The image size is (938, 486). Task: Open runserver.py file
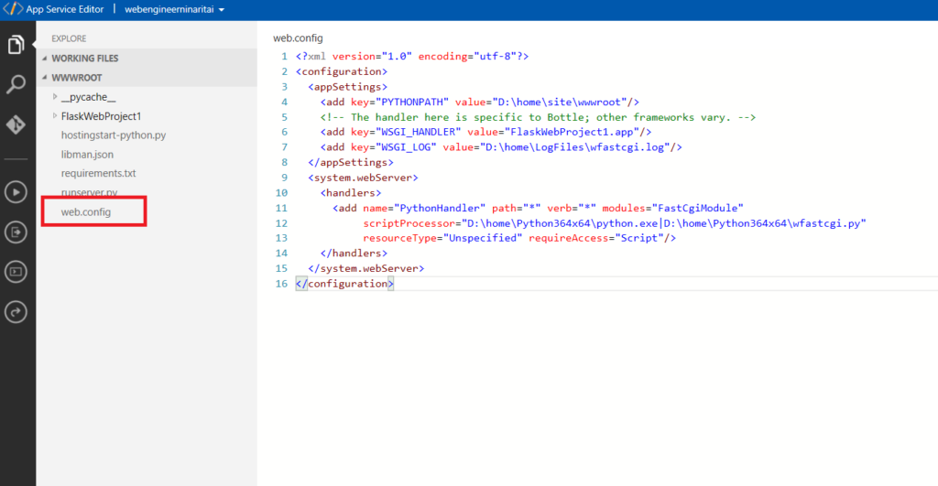pos(89,192)
